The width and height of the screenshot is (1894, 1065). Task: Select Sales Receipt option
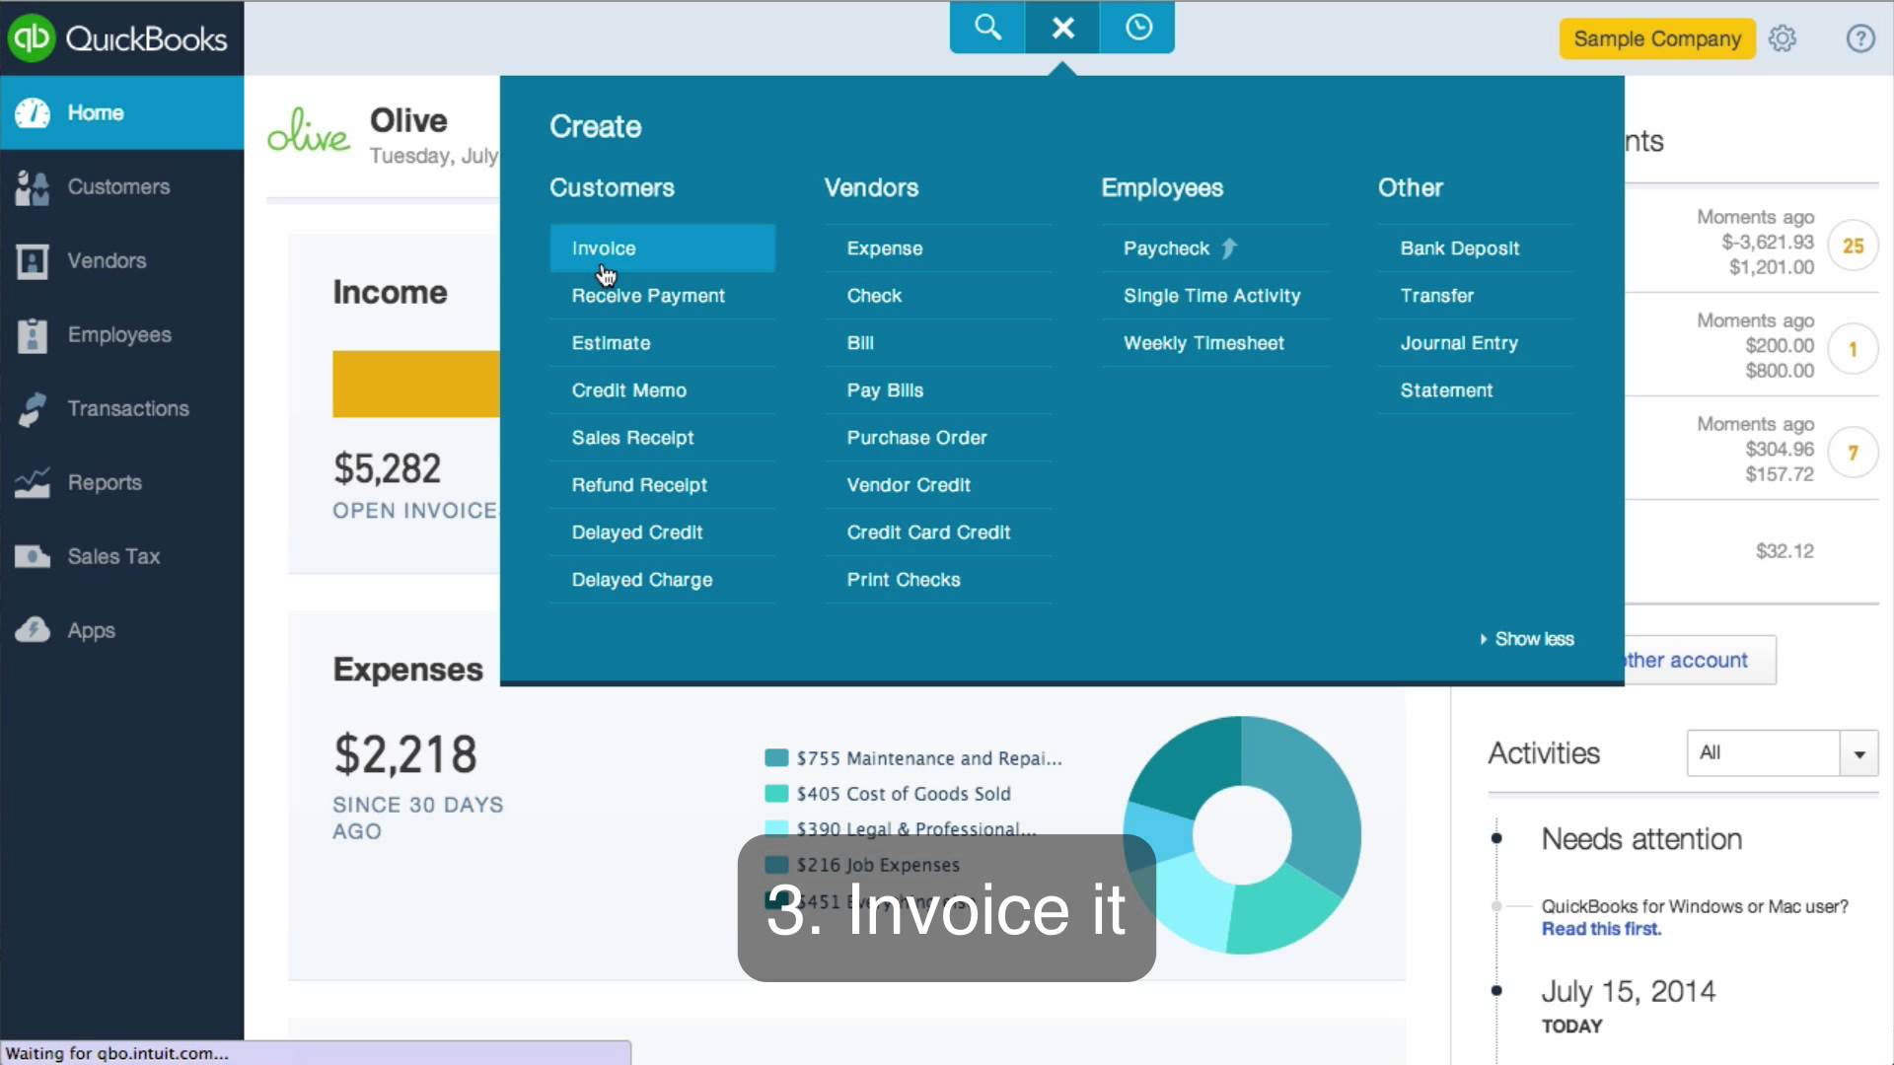click(662, 438)
